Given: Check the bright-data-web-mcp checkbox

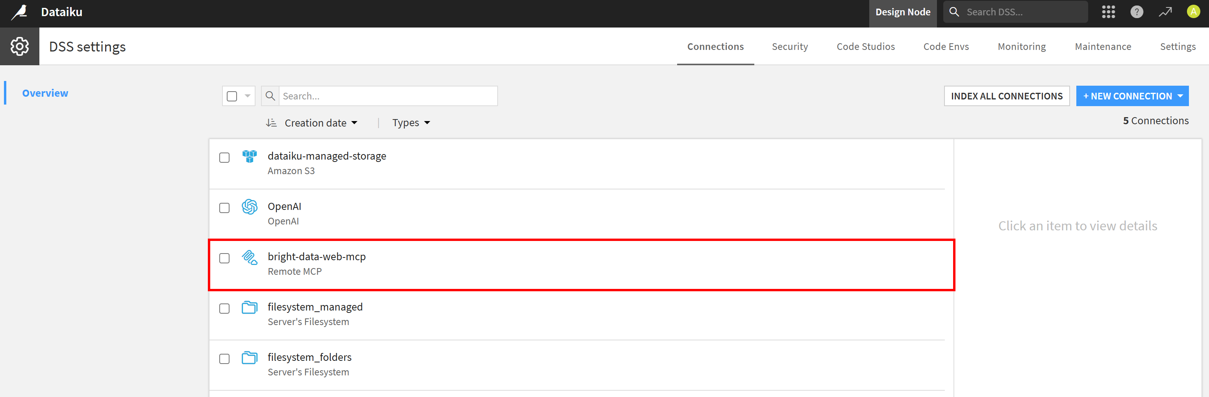Looking at the screenshot, I should pyautogui.click(x=224, y=258).
